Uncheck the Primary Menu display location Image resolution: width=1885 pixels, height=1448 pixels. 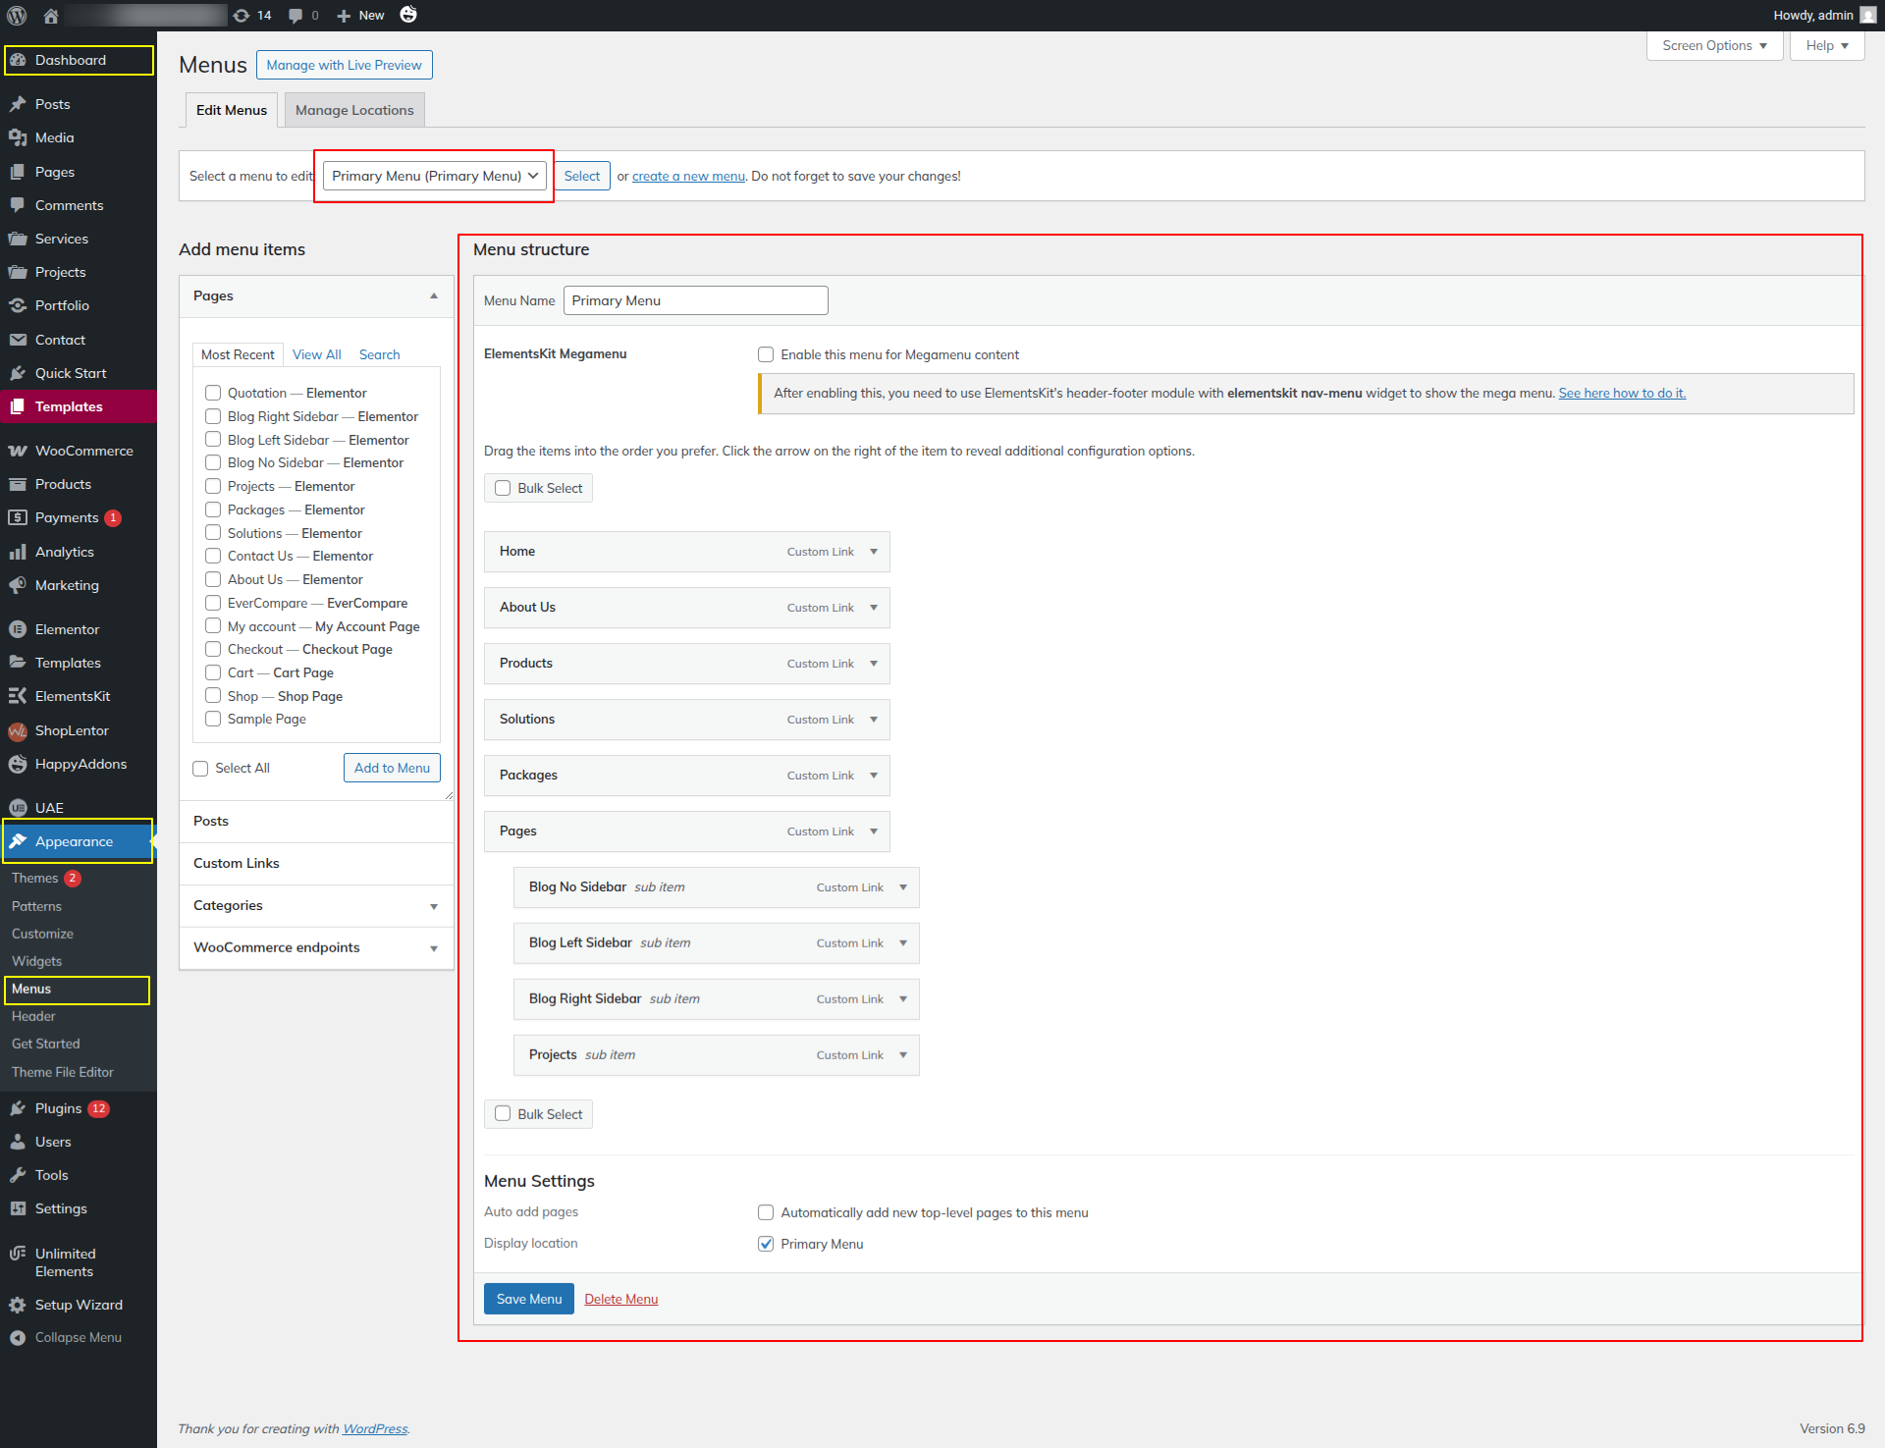click(x=766, y=1244)
